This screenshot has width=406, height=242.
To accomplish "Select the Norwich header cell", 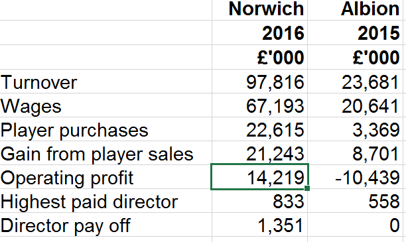I will [x=259, y=10].
